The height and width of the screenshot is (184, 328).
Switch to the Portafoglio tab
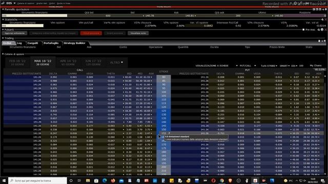(51, 43)
